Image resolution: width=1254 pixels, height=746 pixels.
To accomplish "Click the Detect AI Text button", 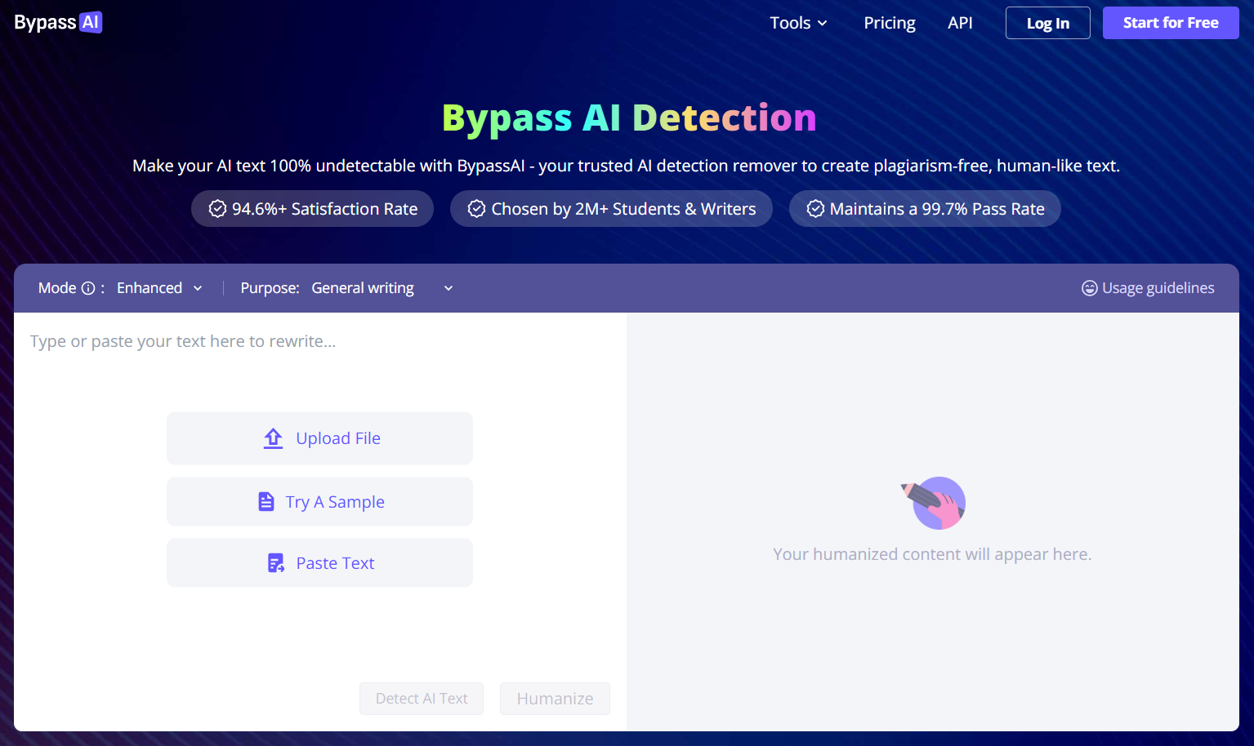I will tap(422, 699).
